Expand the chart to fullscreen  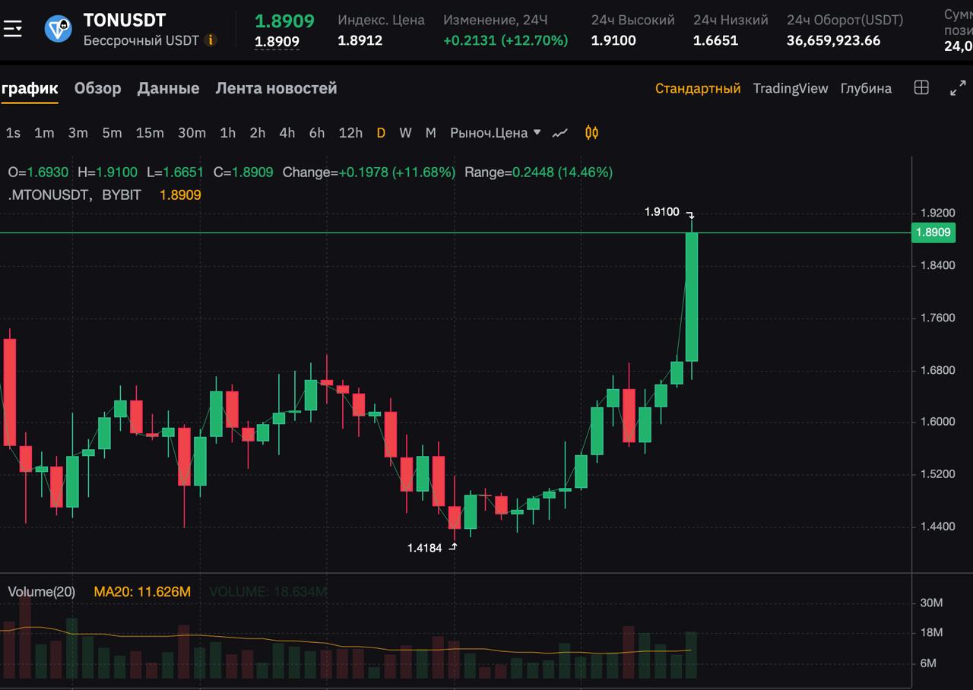pyautogui.click(x=958, y=88)
